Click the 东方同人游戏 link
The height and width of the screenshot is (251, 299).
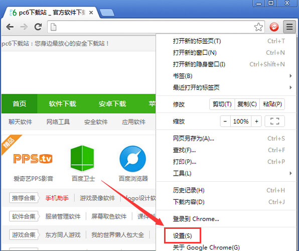point(63,235)
